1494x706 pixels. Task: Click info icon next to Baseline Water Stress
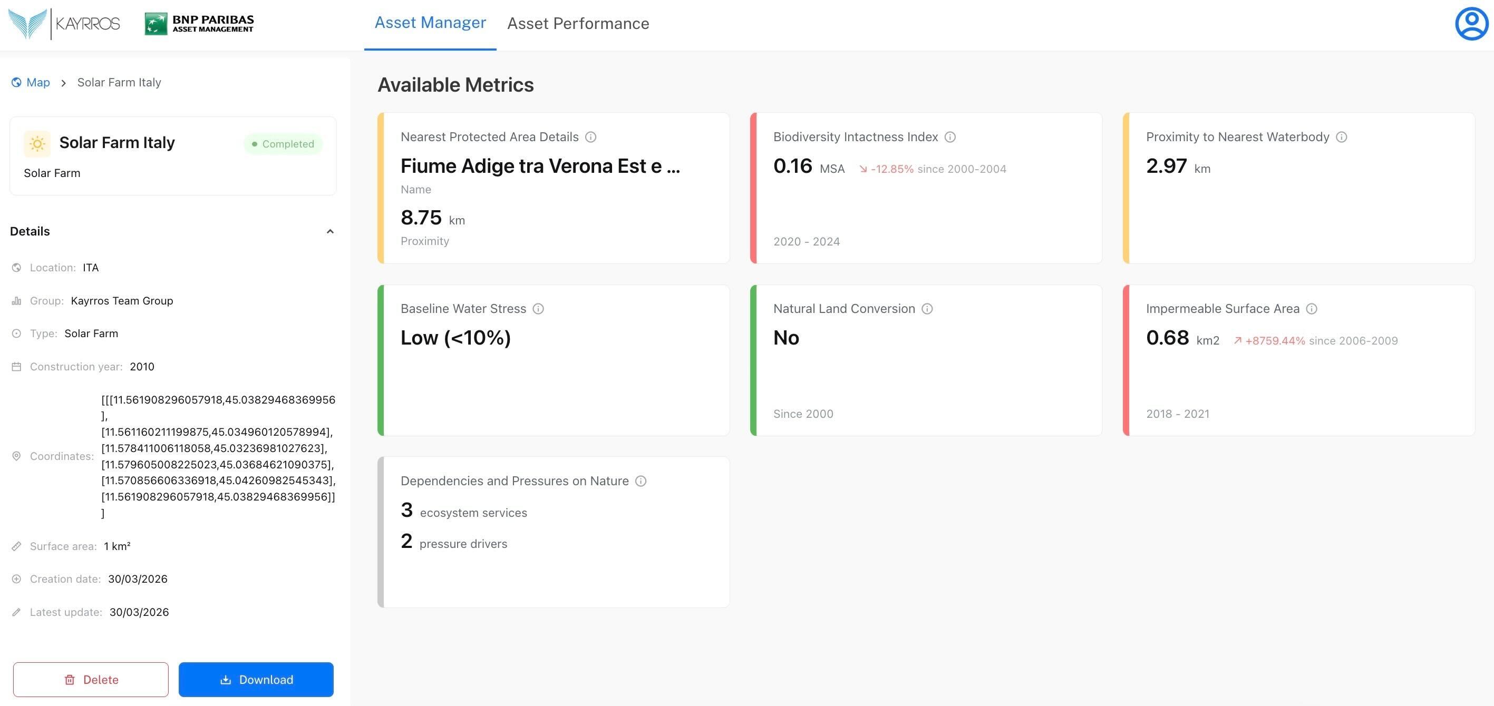coord(538,309)
